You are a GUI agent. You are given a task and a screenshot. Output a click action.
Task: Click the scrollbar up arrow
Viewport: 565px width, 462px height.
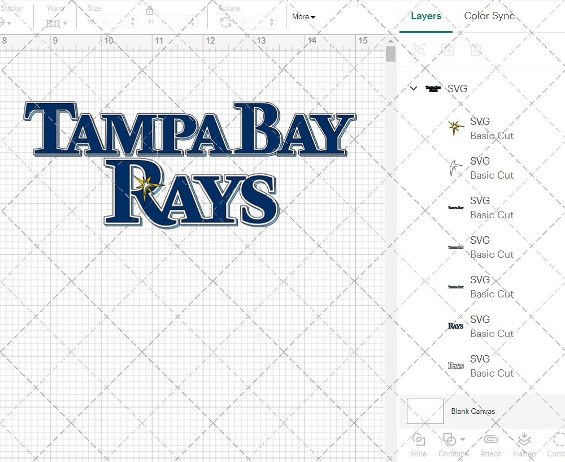tap(390, 40)
